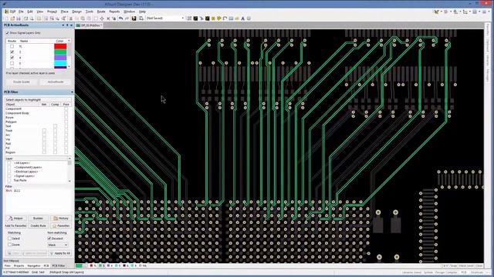Screen dimensions: 494x277
Task: Uncheck route box for layer 4
Action: tap(12, 58)
